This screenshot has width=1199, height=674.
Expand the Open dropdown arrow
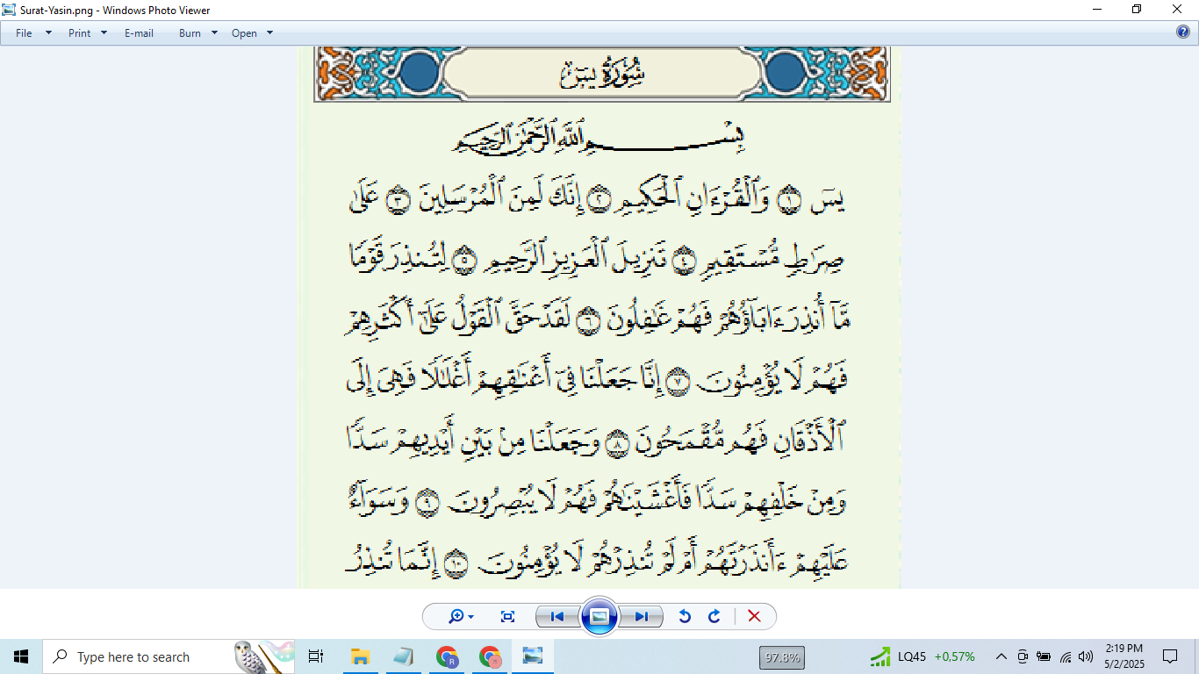click(269, 32)
